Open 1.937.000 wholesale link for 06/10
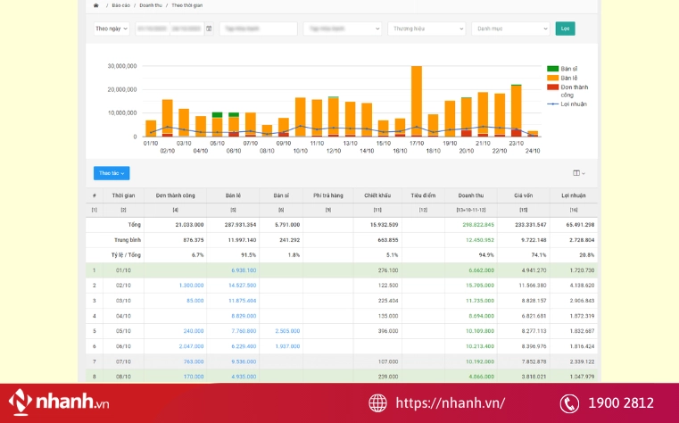The image size is (679, 423). (287, 346)
